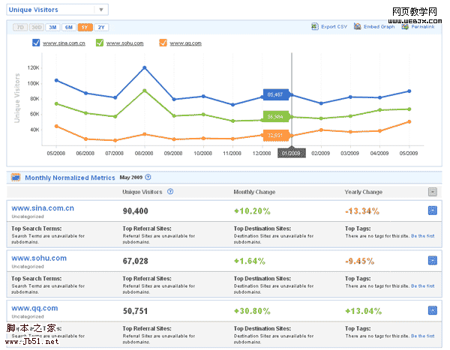
Task: Open the Unique Visitors metric dropdown
Action: 100,10
